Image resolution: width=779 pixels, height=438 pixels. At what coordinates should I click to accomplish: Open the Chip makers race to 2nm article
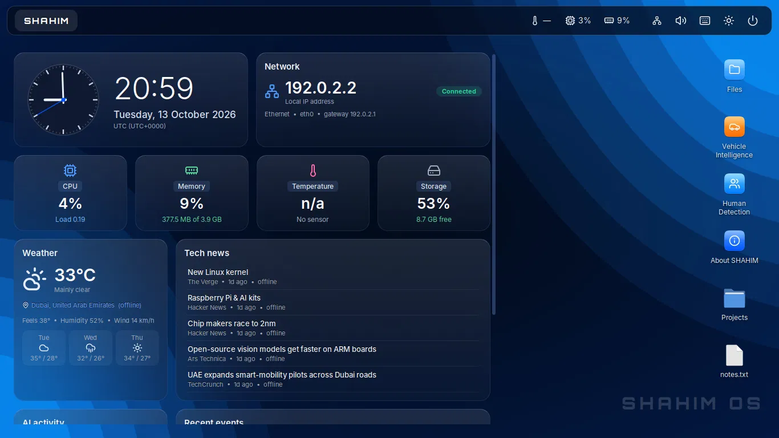[x=333, y=328]
